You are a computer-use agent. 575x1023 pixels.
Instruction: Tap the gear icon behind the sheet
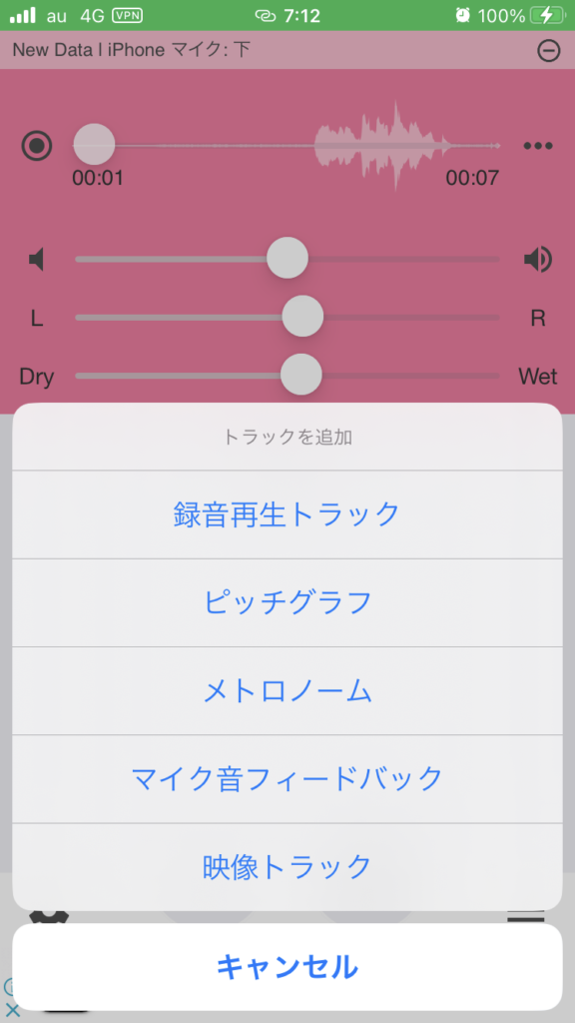click(x=49, y=917)
